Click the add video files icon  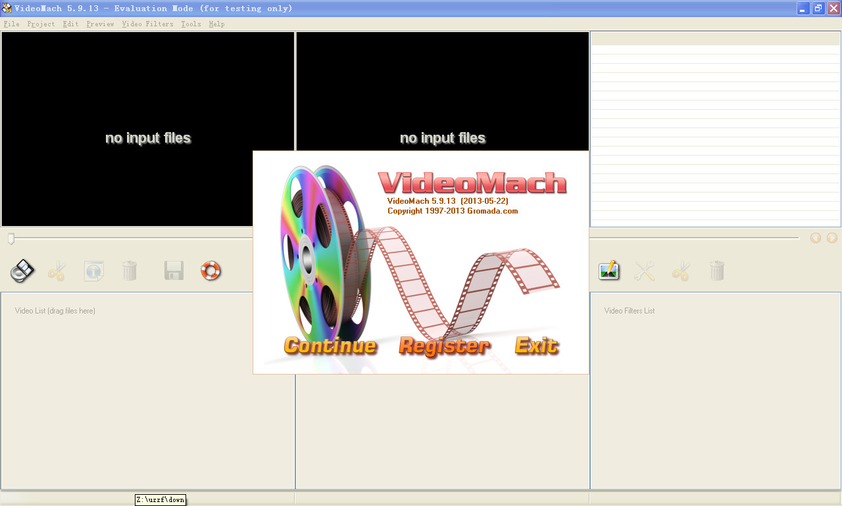22,271
